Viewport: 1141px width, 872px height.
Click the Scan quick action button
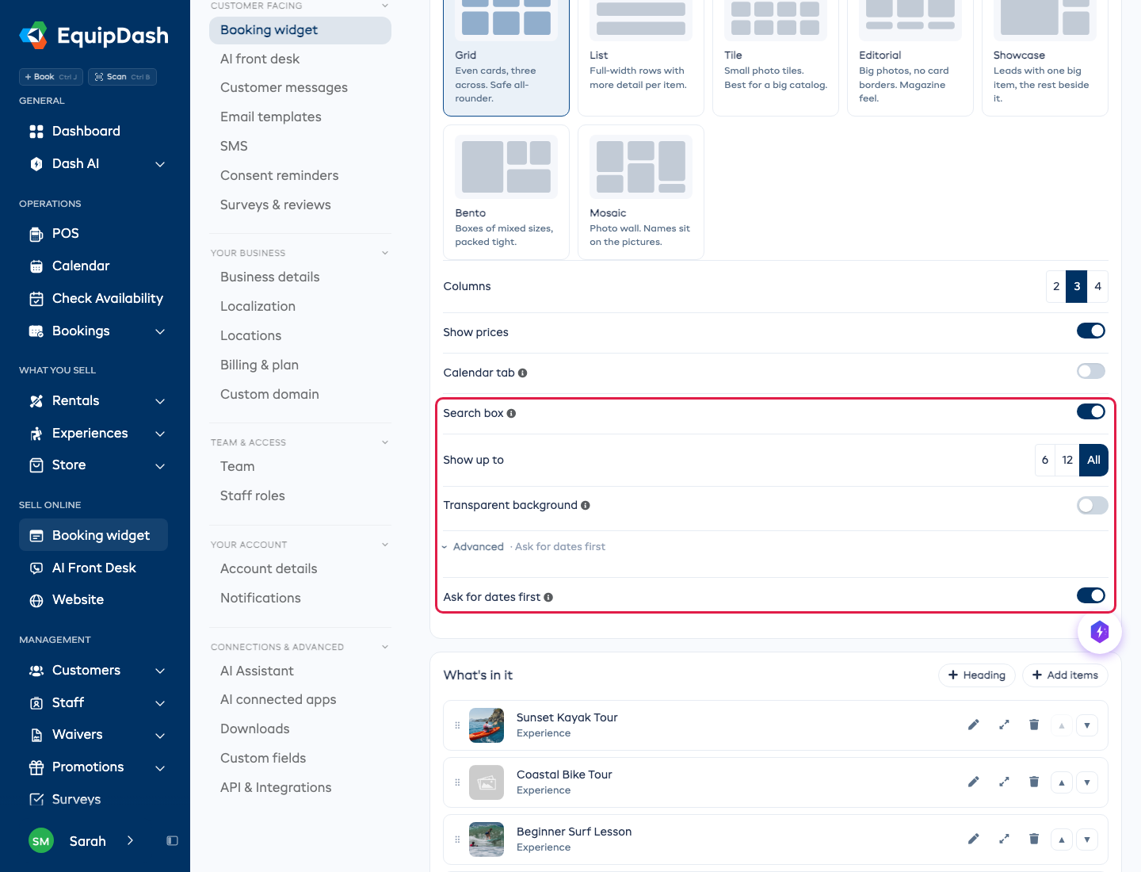122,77
